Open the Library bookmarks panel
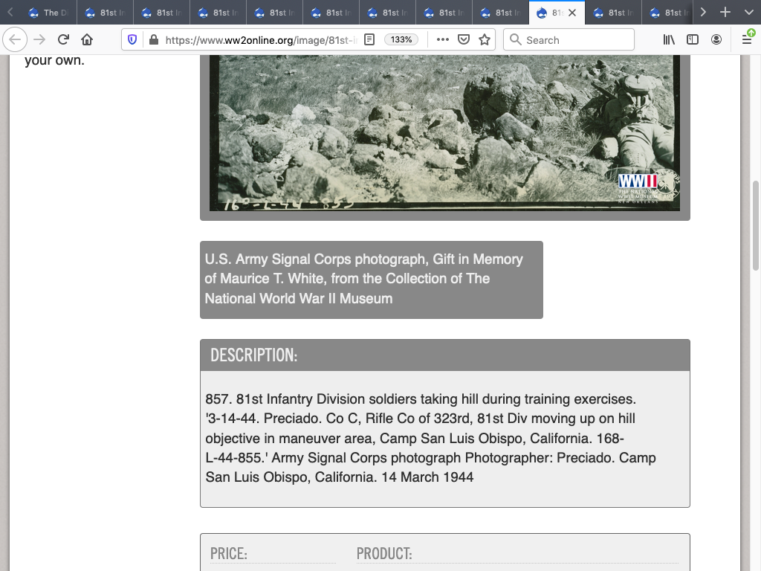761x571 pixels. (669, 39)
